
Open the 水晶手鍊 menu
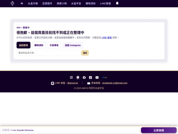click(33, 4)
